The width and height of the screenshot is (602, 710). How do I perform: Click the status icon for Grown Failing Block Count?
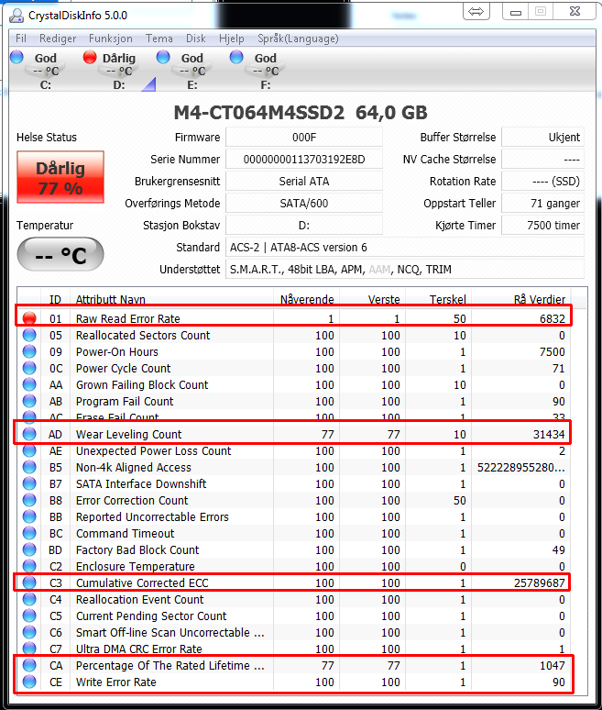(x=29, y=385)
